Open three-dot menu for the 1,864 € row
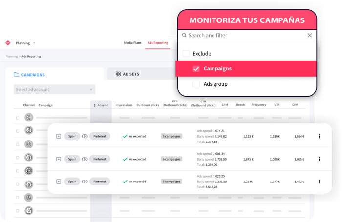This screenshot has height=222, width=342. click(320, 136)
